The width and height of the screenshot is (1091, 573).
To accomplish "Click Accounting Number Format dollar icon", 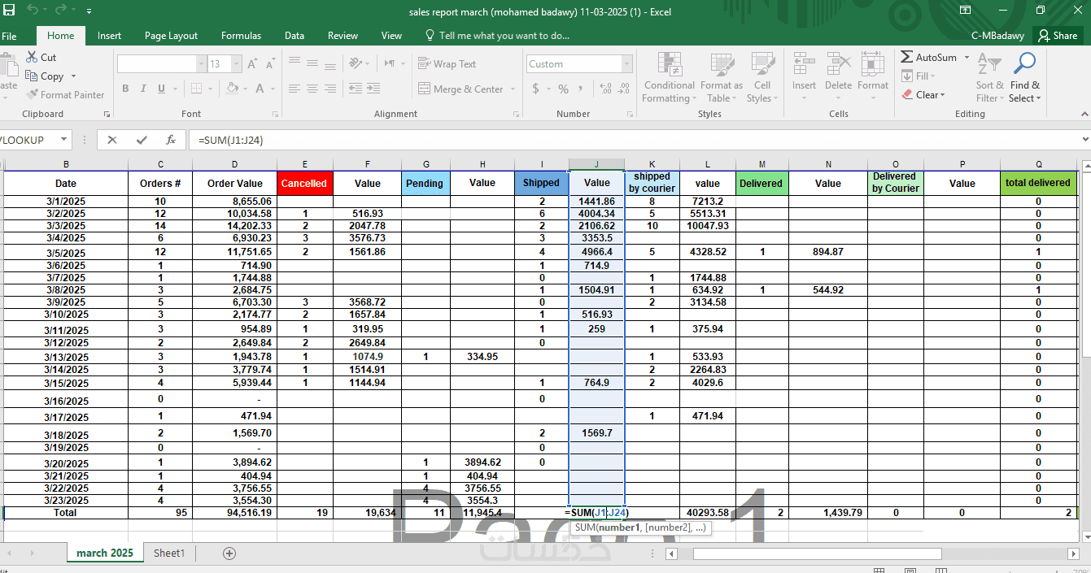I will (536, 89).
